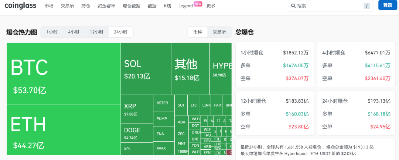The height and width of the screenshot is (160, 399).
Task: Open the 市场 menu
Action: pyautogui.click(x=49, y=6)
